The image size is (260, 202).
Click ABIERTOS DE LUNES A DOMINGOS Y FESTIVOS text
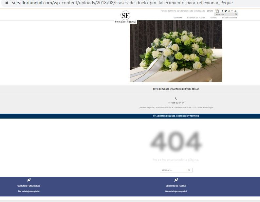tap(177, 116)
